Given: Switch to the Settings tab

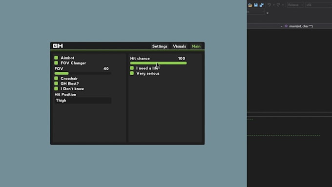Looking at the screenshot, I should pos(160,46).
